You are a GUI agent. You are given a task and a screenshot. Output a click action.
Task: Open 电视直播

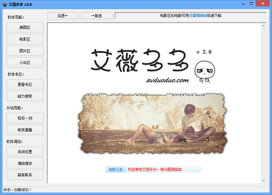click(25, 130)
